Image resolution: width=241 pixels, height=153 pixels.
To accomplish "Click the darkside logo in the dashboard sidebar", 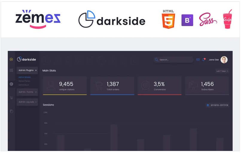I will [x=26, y=59].
